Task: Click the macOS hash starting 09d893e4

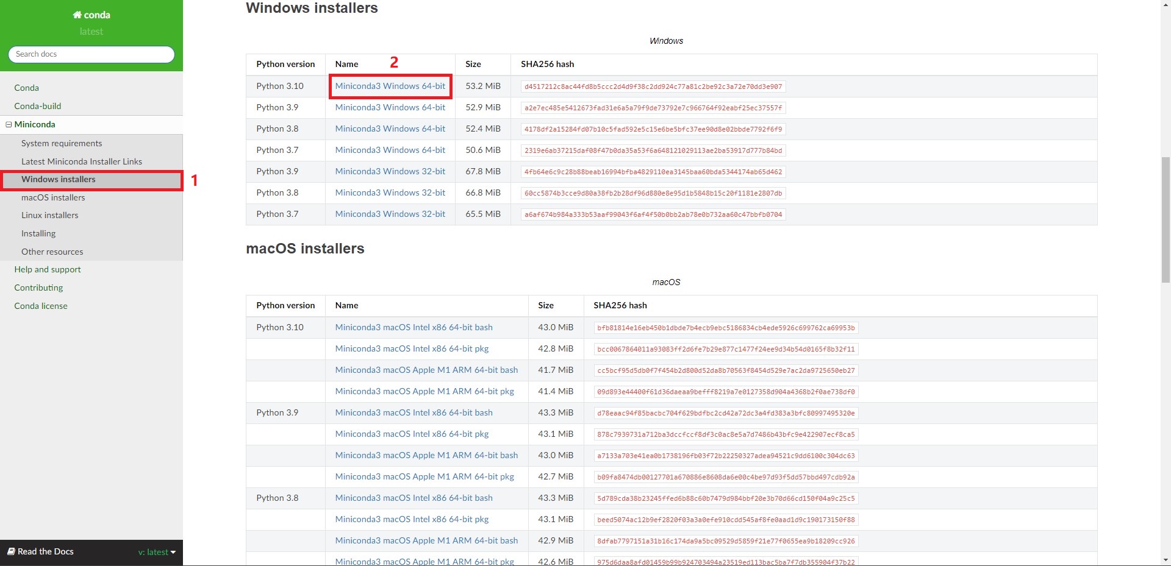Action: click(x=726, y=392)
